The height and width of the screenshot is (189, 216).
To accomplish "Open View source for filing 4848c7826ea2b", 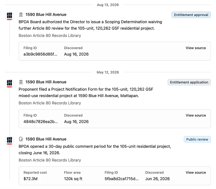I will click(x=196, y=115).
